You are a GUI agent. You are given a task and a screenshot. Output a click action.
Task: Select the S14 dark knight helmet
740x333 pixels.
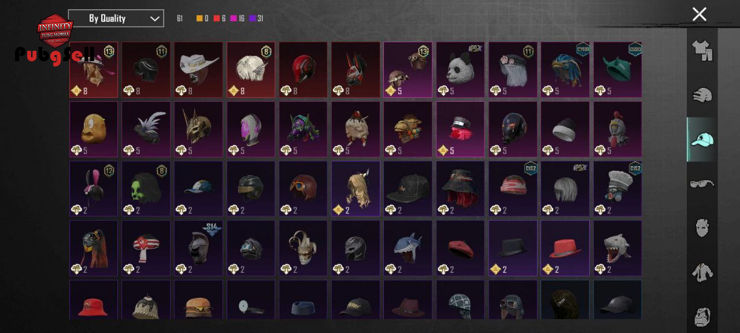(198, 248)
